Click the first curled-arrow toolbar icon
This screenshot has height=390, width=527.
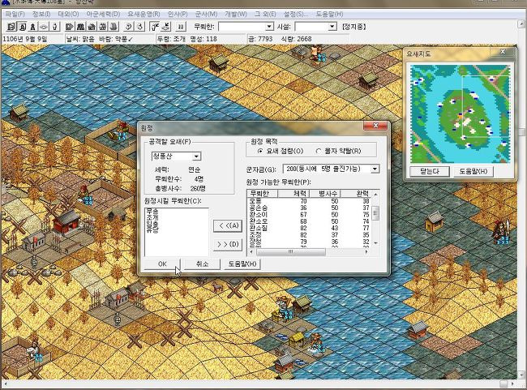(x=129, y=27)
